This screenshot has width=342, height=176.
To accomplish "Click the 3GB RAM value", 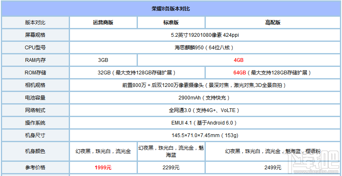I will point(103,60).
